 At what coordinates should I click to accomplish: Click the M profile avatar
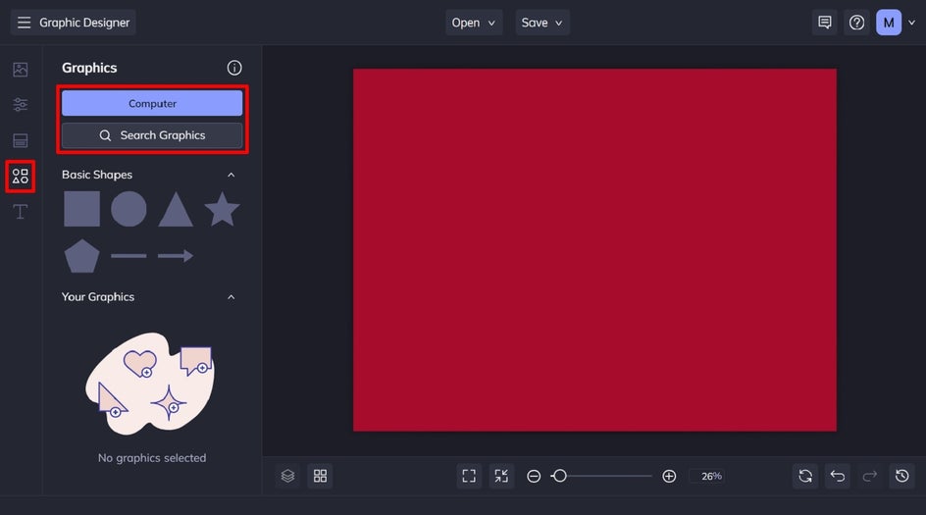coord(889,23)
